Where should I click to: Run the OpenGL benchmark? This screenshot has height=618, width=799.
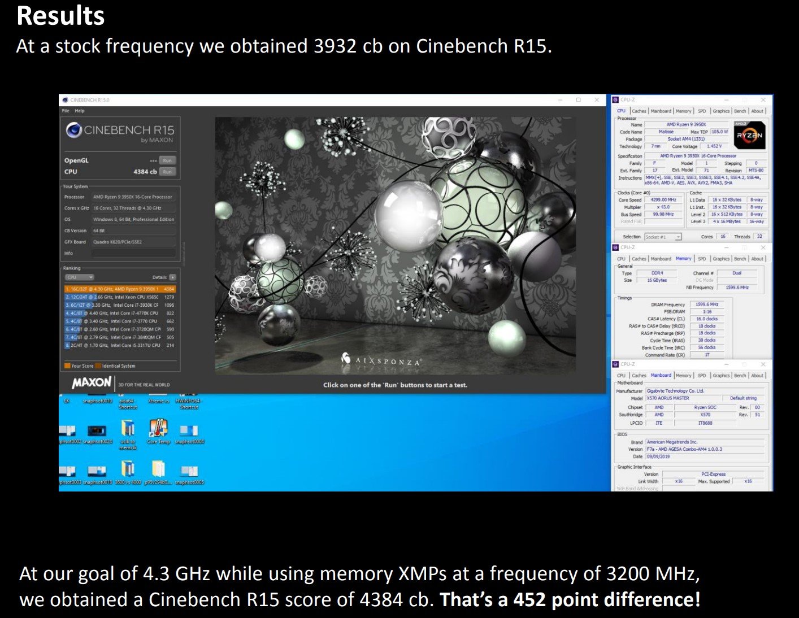tap(167, 160)
